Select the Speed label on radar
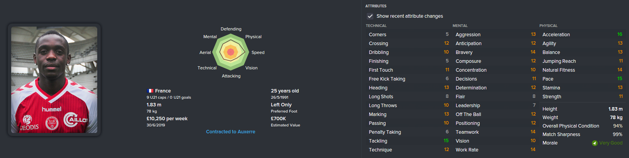 click(258, 52)
